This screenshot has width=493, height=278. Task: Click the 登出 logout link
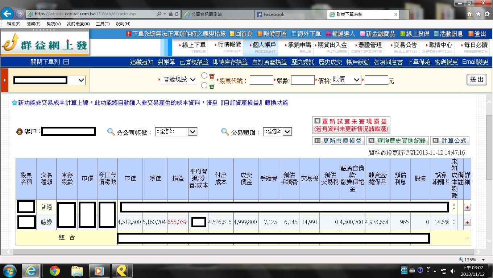pos(477,34)
